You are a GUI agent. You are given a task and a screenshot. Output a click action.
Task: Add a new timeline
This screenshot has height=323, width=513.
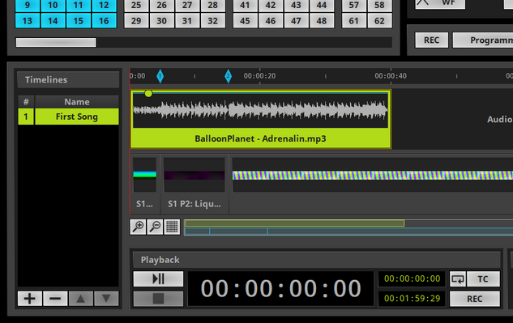tap(30, 299)
